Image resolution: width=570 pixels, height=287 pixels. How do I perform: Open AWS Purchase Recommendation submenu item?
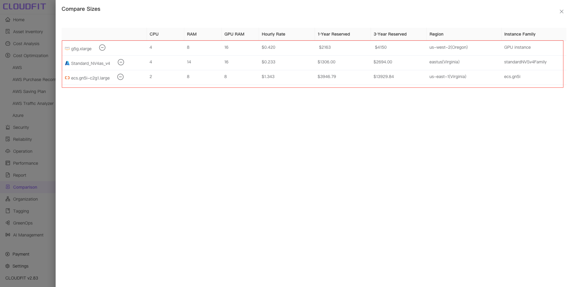click(34, 80)
